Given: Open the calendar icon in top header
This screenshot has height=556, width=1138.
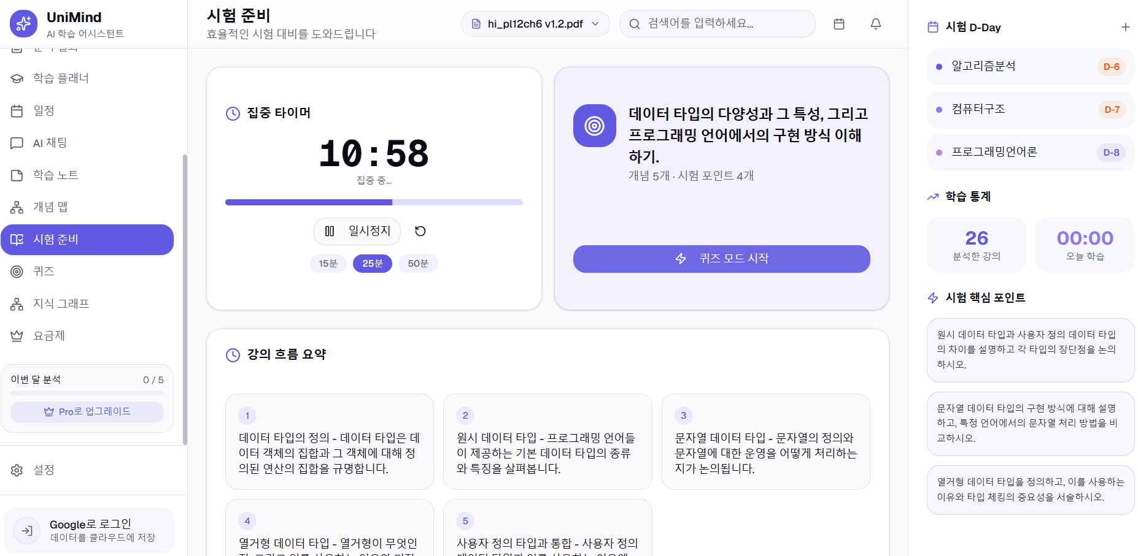Looking at the screenshot, I should (839, 24).
